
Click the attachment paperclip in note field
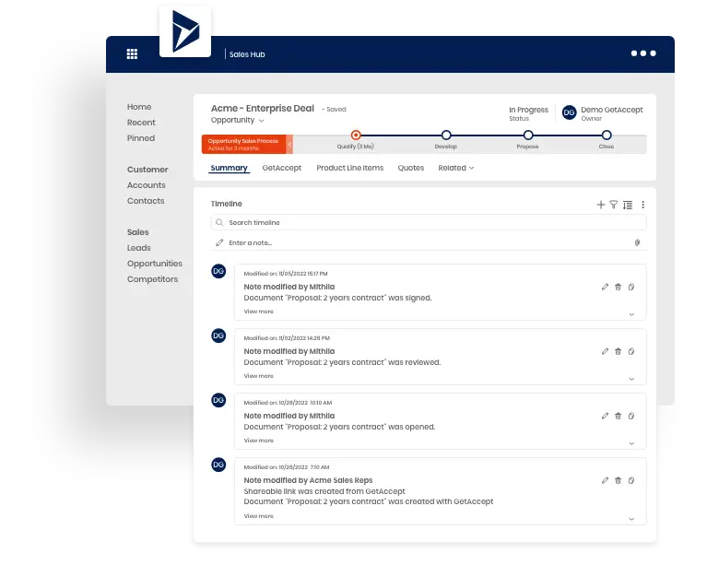(637, 242)
